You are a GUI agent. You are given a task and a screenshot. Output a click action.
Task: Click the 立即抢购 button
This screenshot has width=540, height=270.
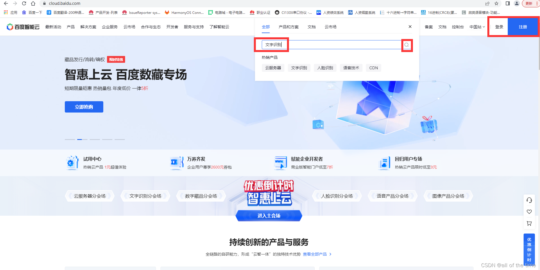84,107
